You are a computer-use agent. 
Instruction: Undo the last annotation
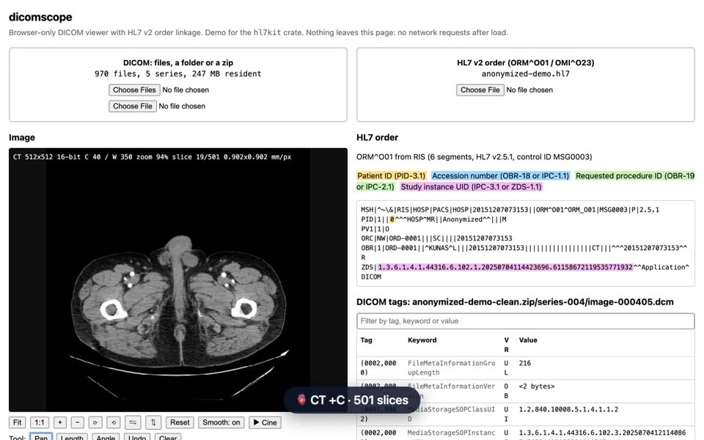point(137,437)
